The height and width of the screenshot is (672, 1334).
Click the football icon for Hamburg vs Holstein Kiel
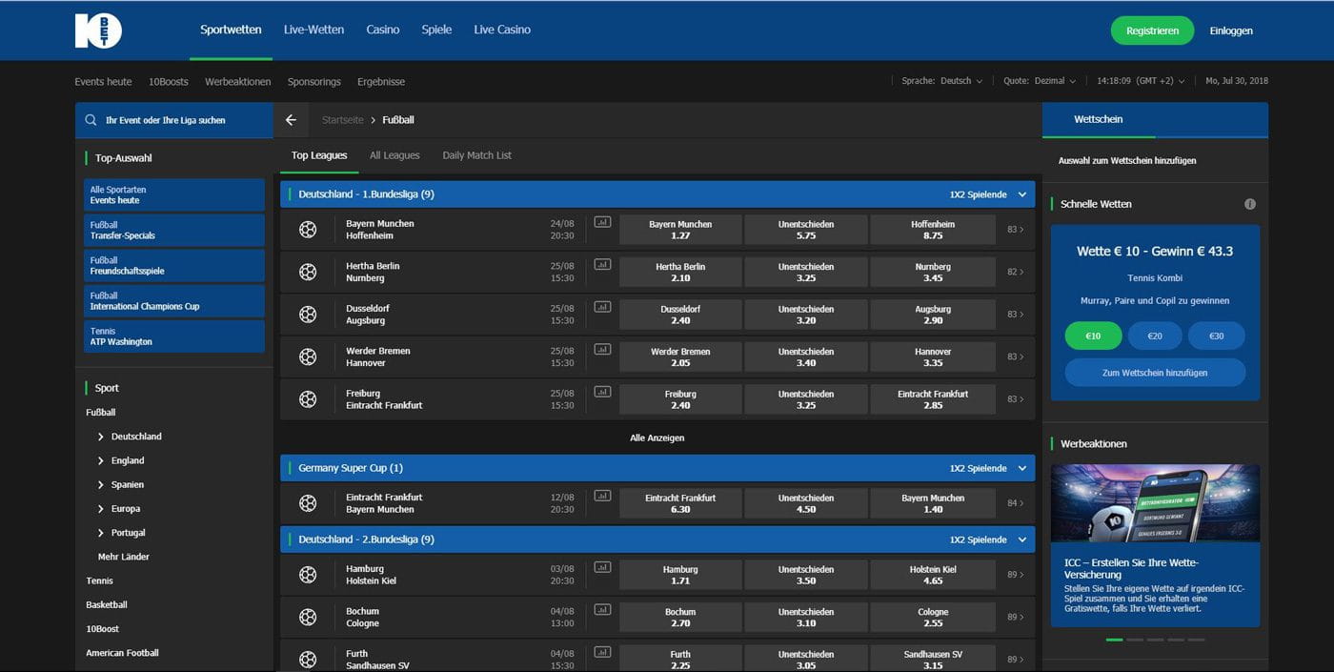[308, 575]
